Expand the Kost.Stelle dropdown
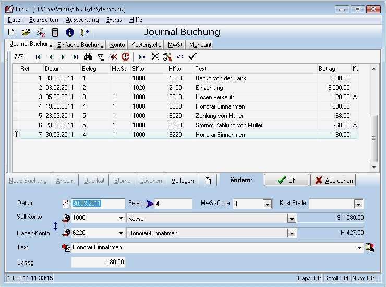Screen dimensions: 386x287 (358, 204)
